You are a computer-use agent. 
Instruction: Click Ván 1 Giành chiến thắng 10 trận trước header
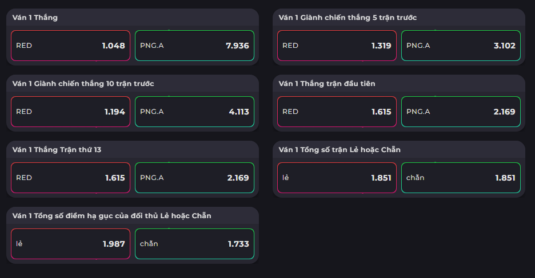click(x=83, y=84)
